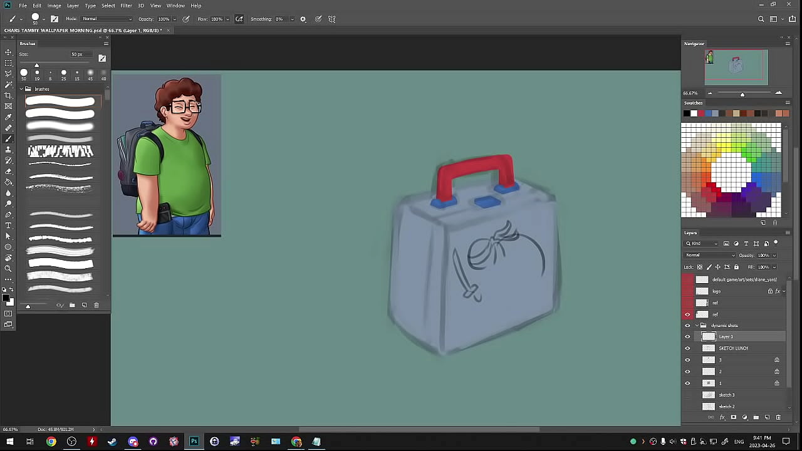
Task: Activate the Horizontal Type tool
Action: (x=8, y=225)
